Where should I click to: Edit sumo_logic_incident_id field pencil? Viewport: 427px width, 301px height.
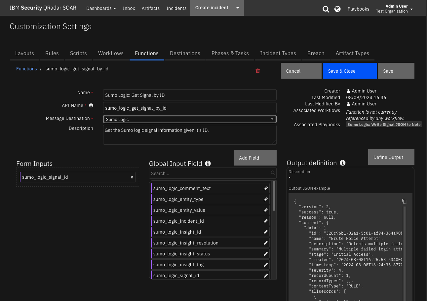(266, 221)
